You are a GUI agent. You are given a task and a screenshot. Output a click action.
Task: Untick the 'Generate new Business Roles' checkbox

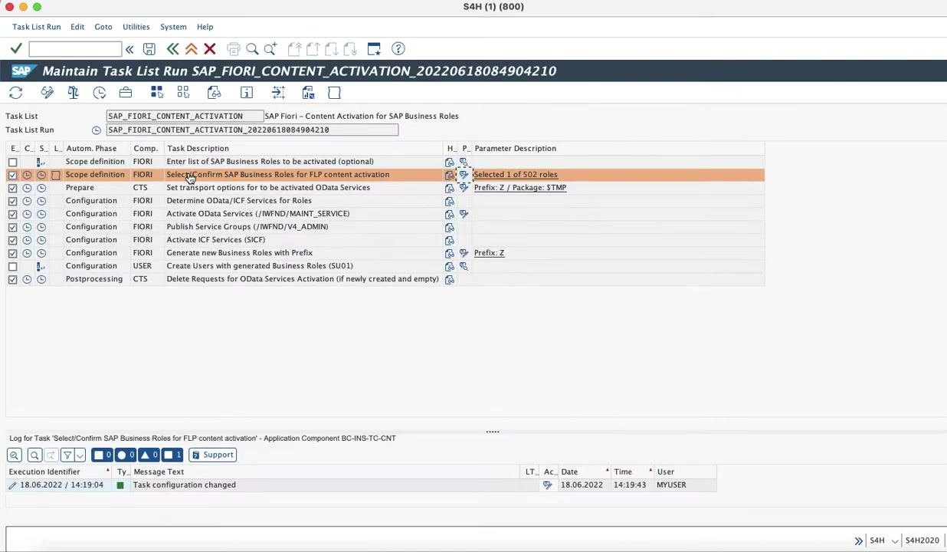point(12,253)
